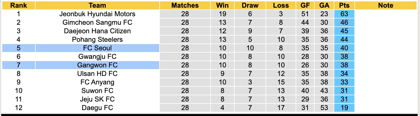Click Ulsan HD FC team name
This screenshot has height=116, width=420.
[x=97, y=74]
